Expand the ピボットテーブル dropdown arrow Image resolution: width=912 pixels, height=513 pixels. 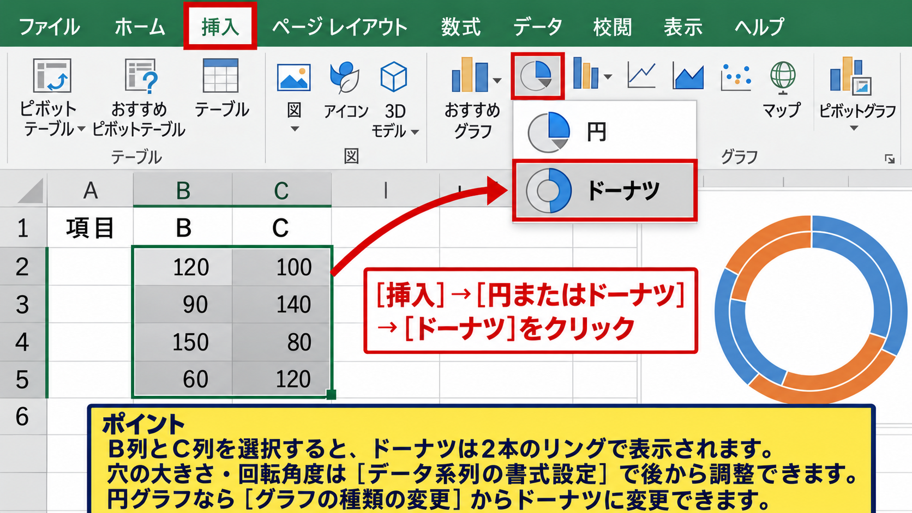[x=81, y=129]
